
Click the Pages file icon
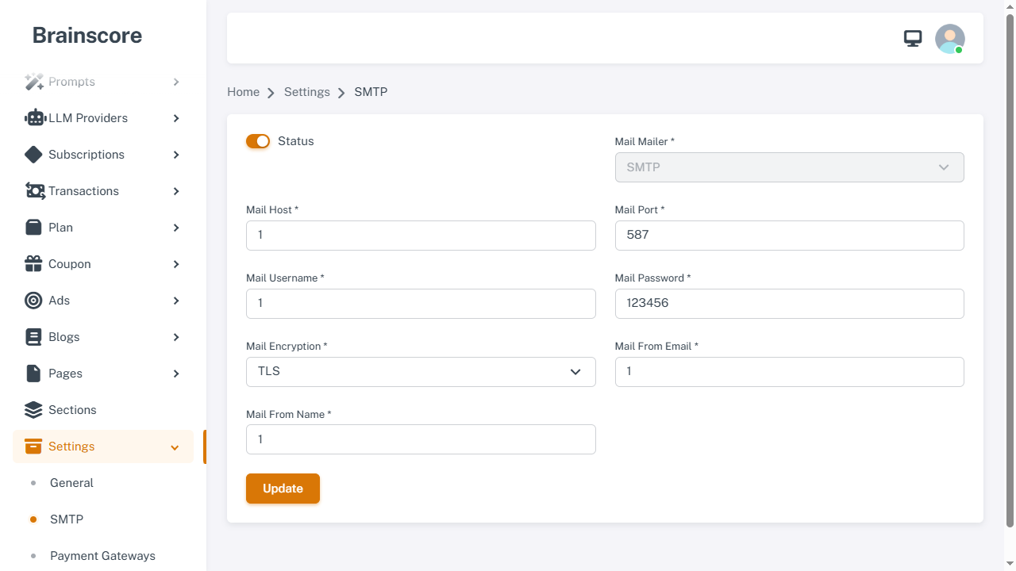(33, 374)
